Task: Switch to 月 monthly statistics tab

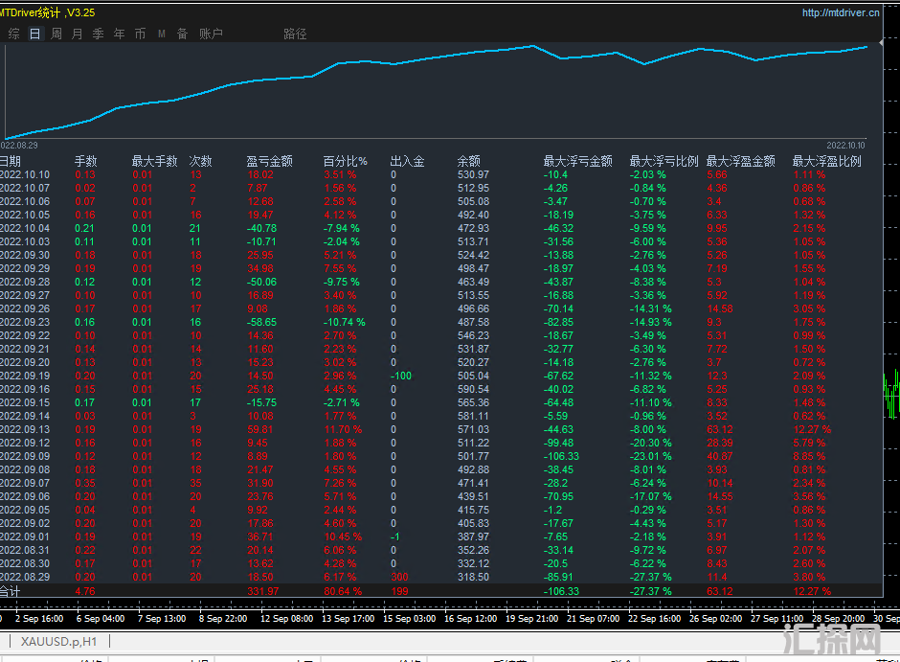Action: point(78,34)
